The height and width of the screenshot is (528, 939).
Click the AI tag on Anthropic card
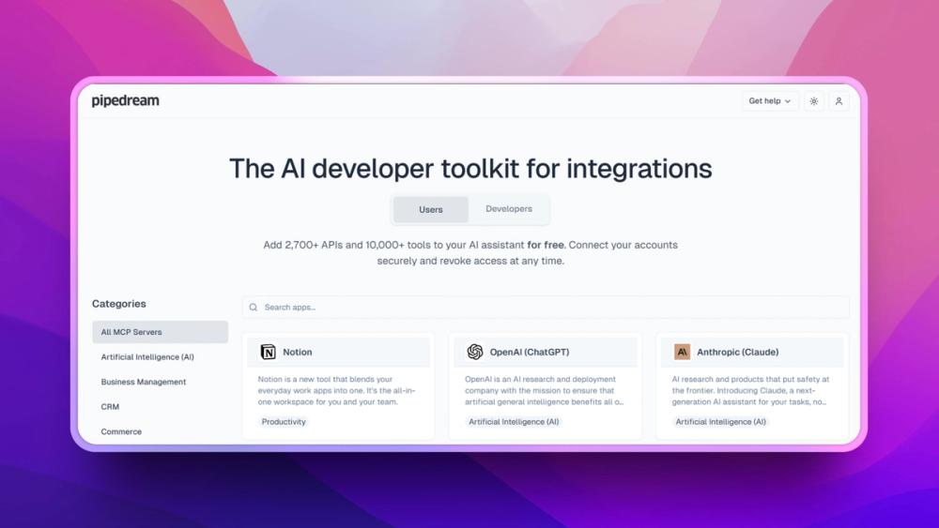(x=720, y=422)
